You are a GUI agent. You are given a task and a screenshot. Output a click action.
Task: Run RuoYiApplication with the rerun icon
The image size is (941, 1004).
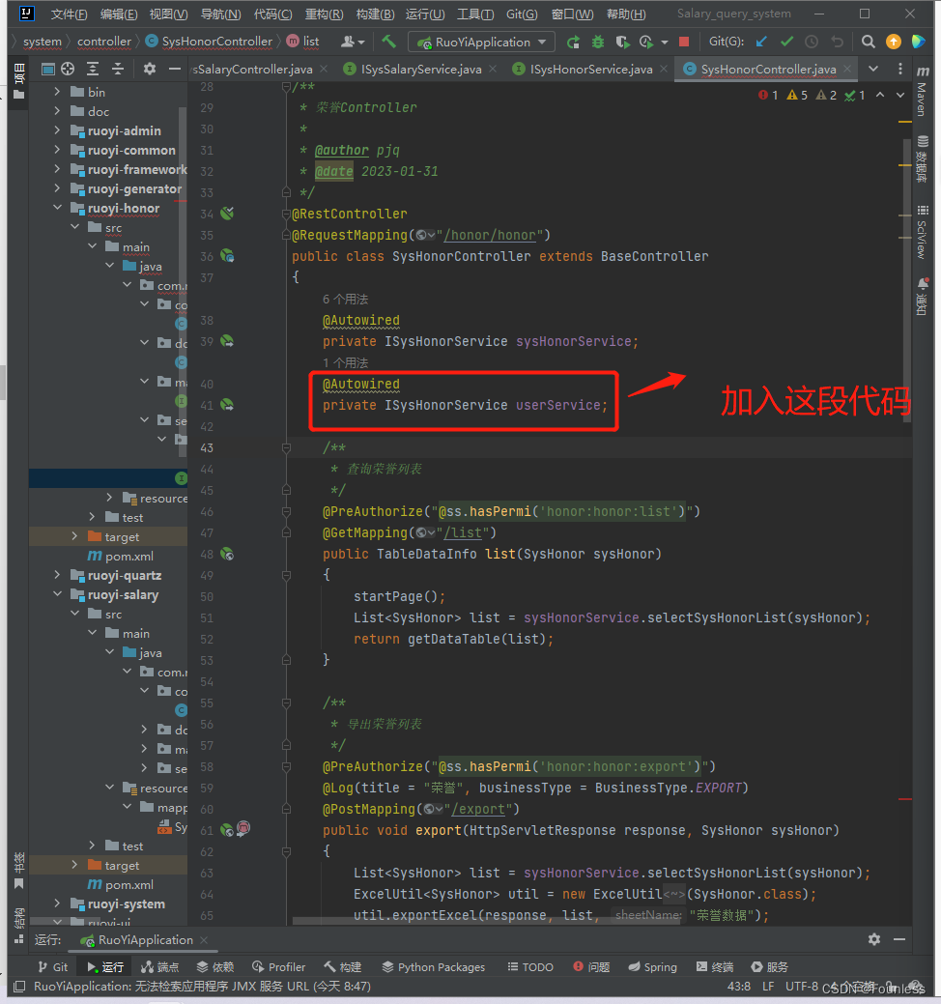[573, 42]
